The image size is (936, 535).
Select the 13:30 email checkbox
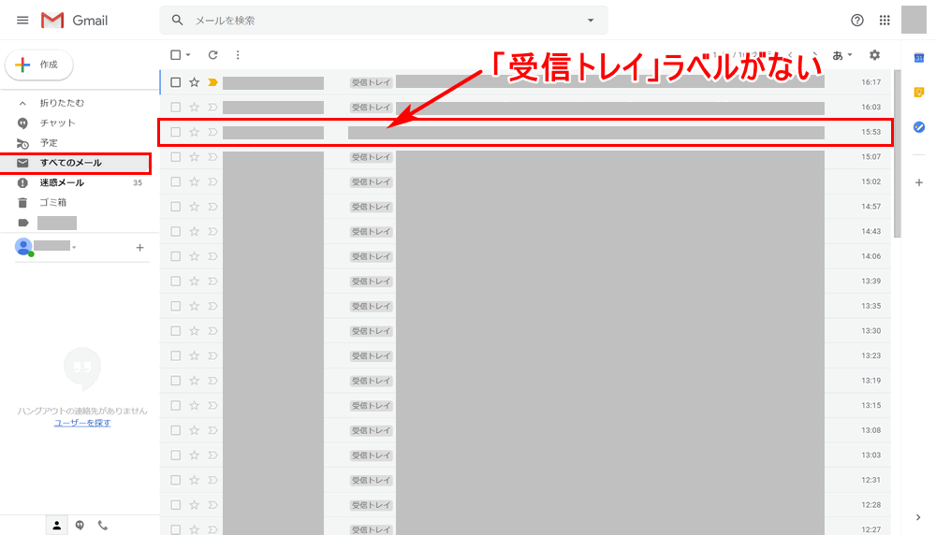(x=176, y=331)
